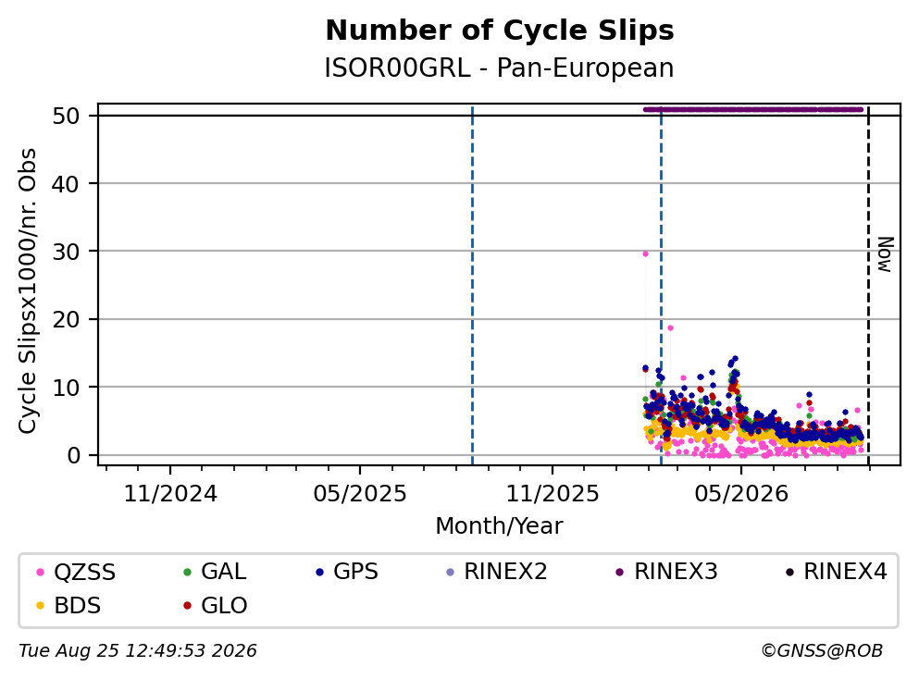Select the QZSS legend label
The height and width of the screenshot is (679, 919).
point(85,573)
